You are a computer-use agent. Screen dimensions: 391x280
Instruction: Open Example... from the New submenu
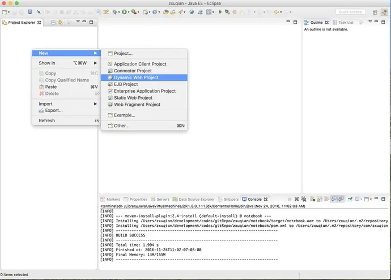pyautogui.click(x=144, y=115)
